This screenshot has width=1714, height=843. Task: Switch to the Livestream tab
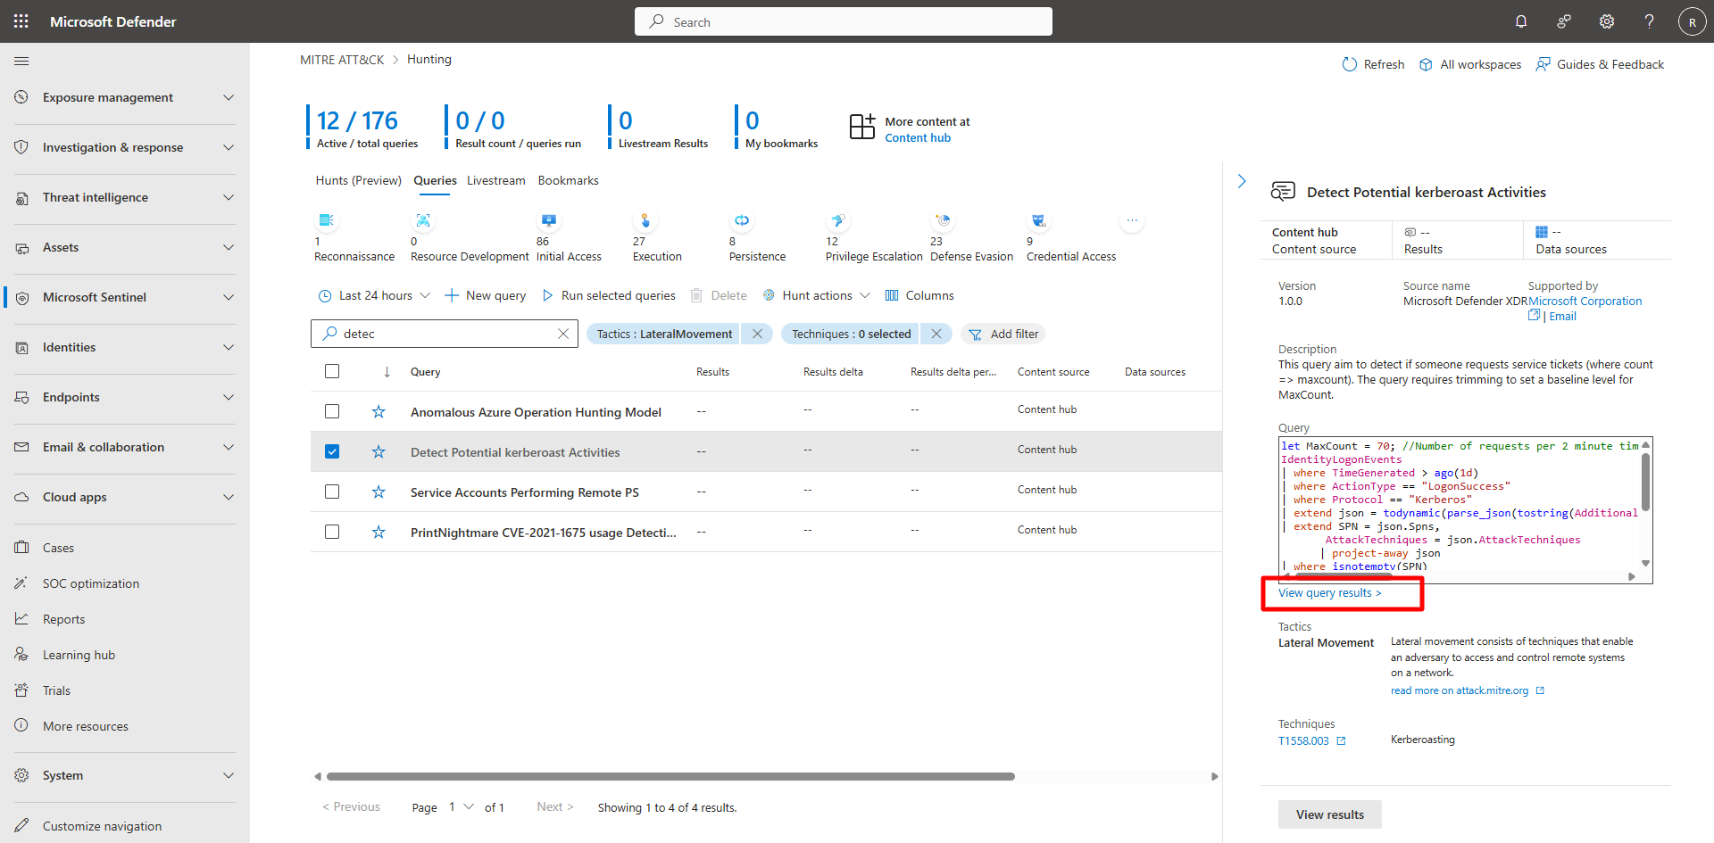pos(496,180)
